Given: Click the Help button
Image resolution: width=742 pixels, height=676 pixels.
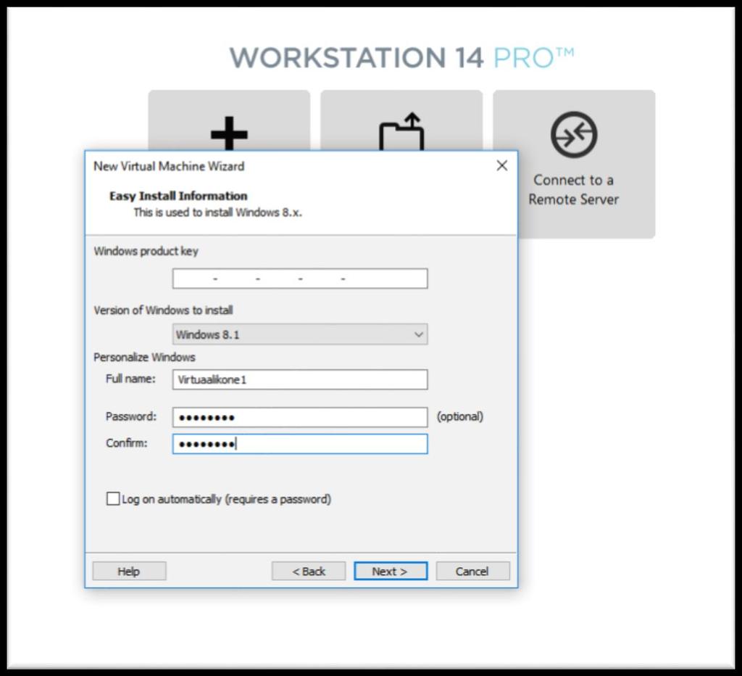Looking at the screenshot, I should (129, 572).
